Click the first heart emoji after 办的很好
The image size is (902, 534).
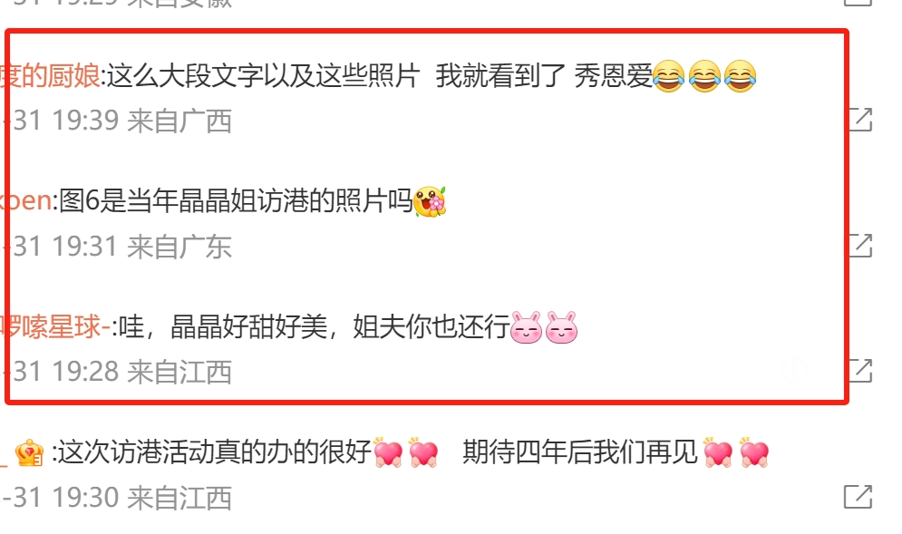[388, 452]
